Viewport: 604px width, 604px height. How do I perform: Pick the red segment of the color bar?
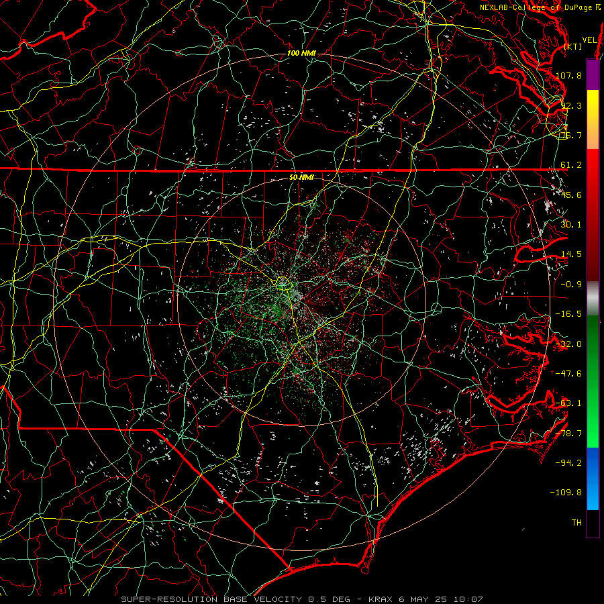tap(593, 215)
